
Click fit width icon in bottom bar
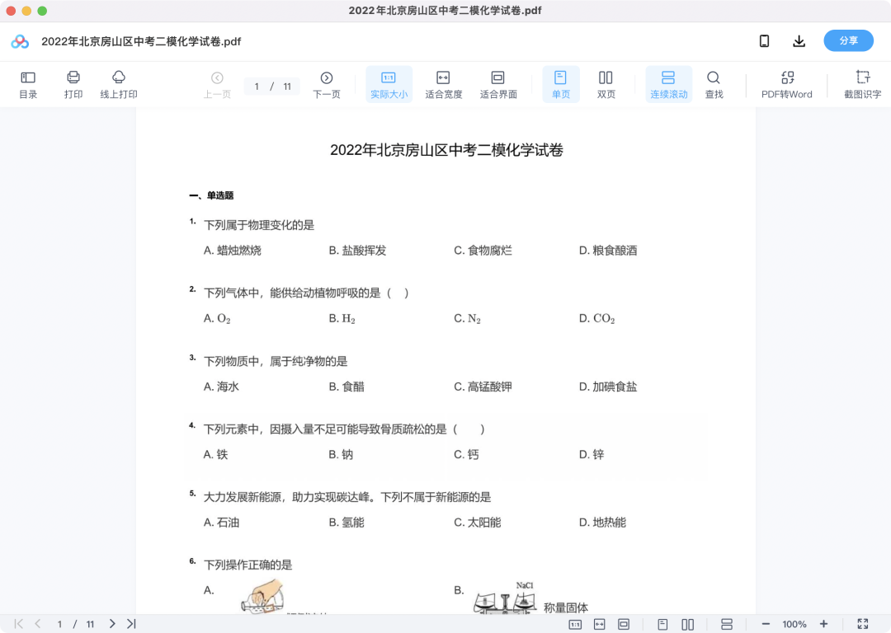[600, 624]
